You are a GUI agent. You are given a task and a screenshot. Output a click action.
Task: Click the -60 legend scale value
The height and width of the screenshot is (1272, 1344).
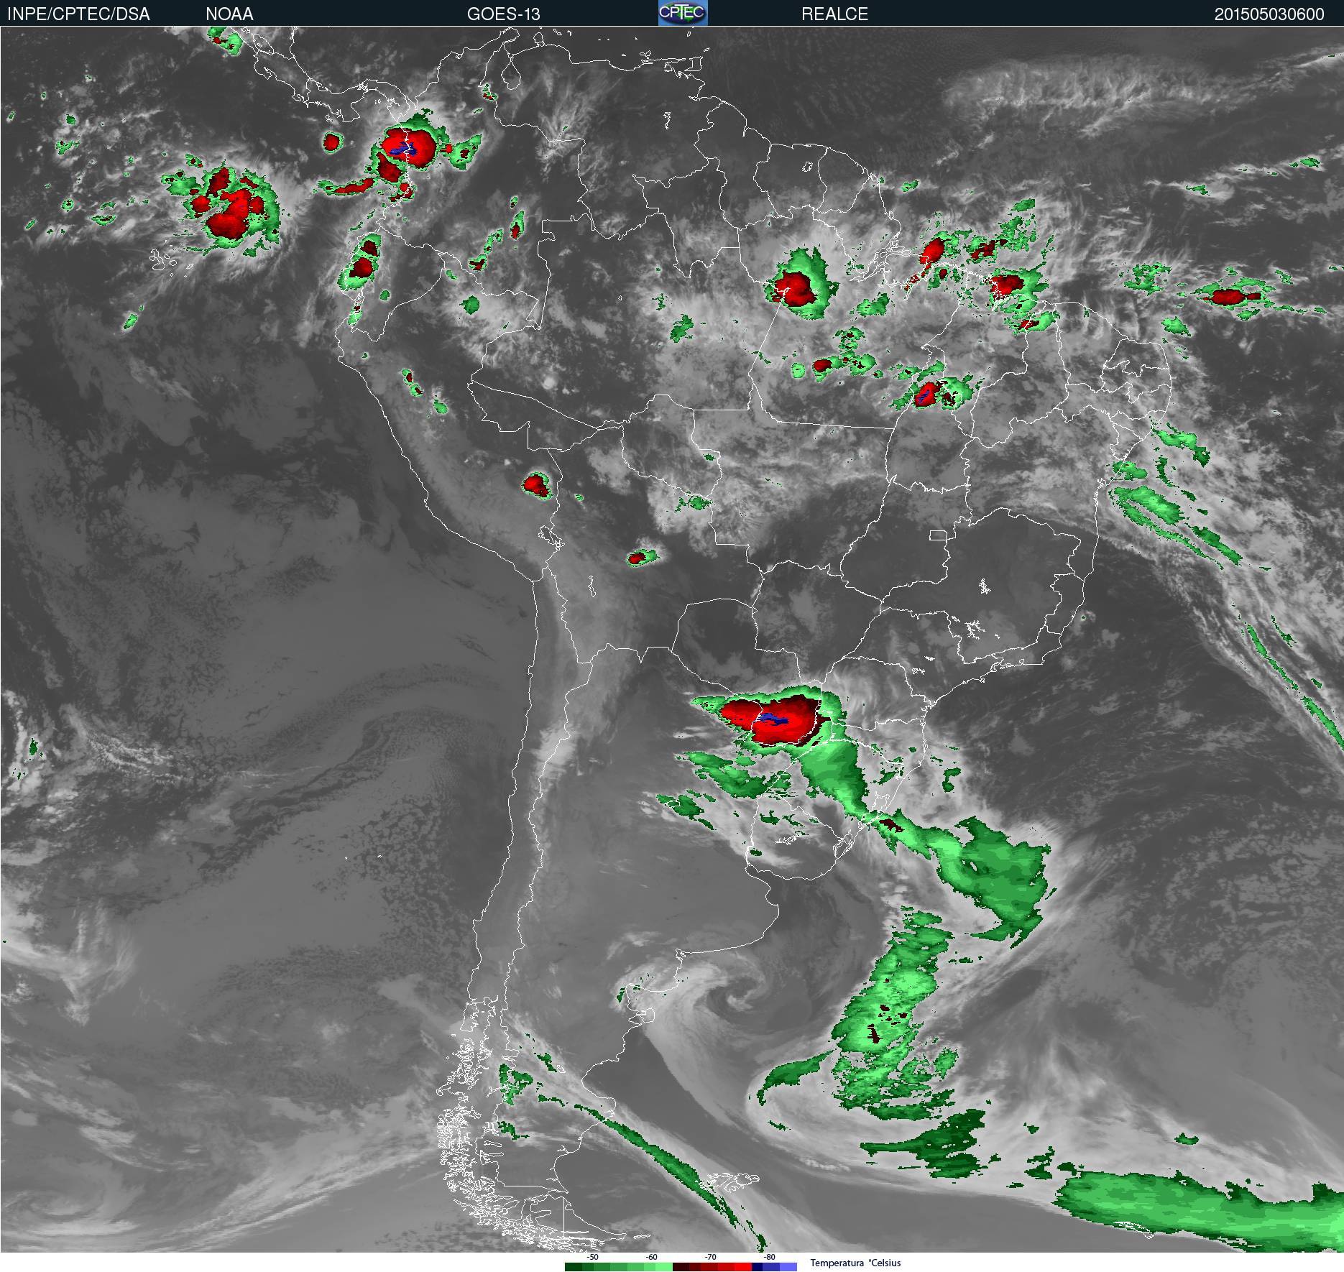pos(651,1258)
